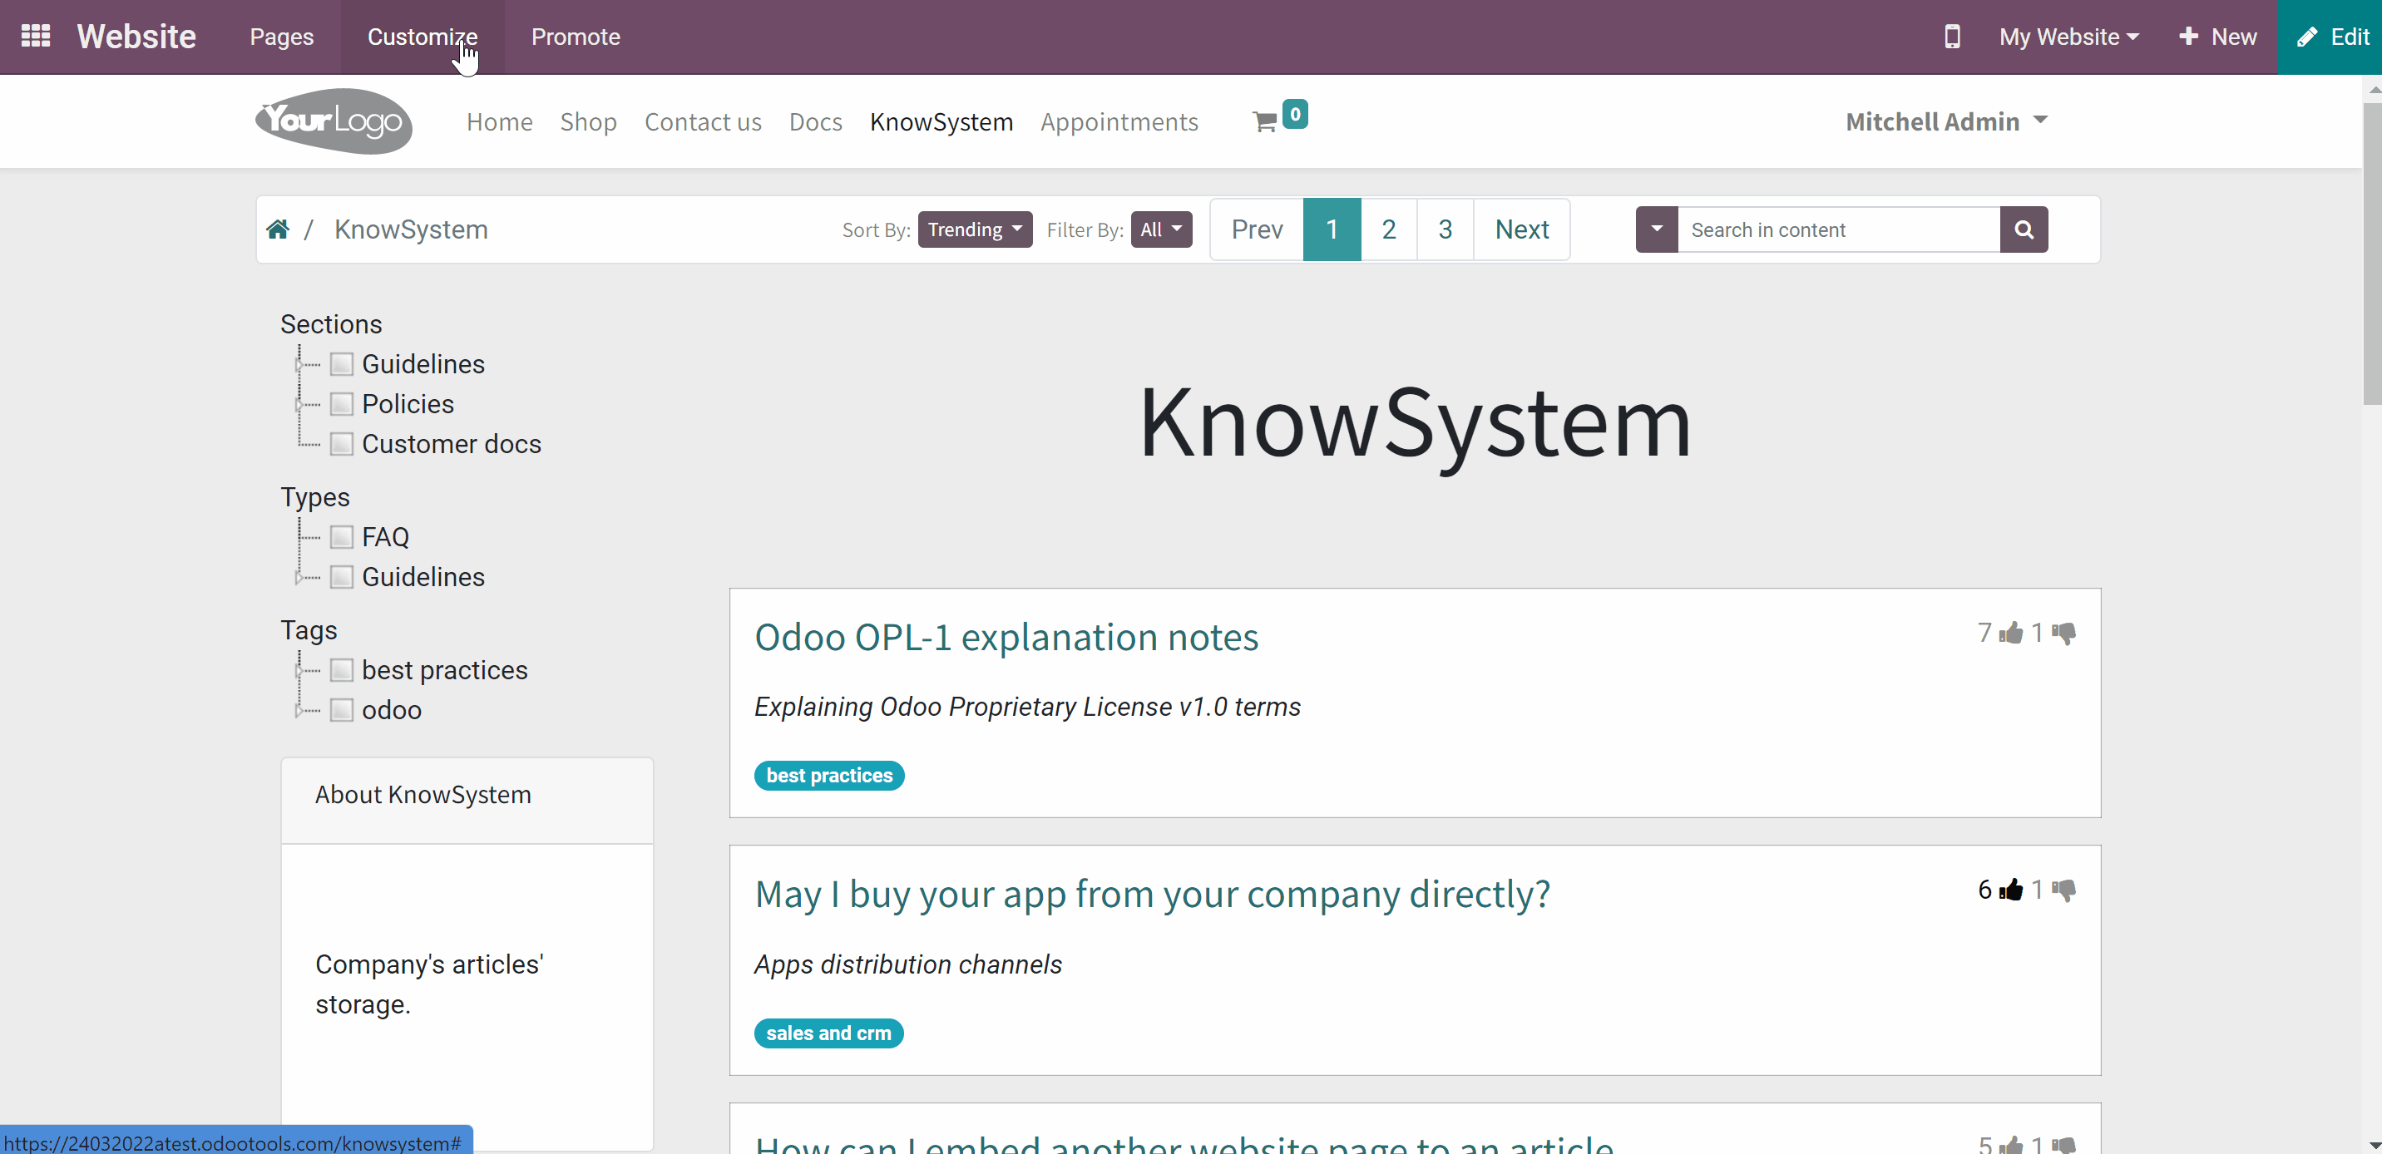Check the odoo tag checkbox
Viewport: 2382px width, 1154px height.
[341, 710]
